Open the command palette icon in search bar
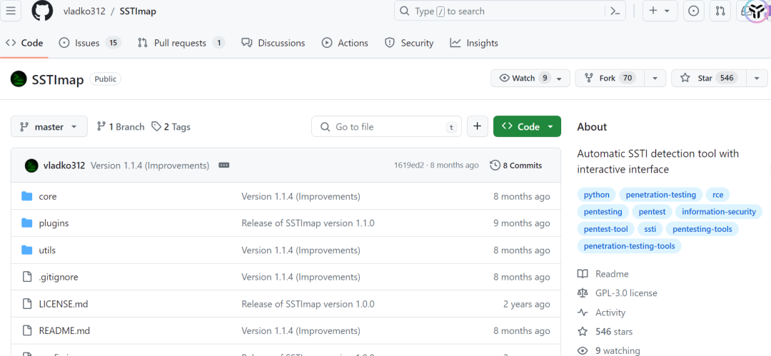The width and height of the screenshot is (771, 356). 615,11
